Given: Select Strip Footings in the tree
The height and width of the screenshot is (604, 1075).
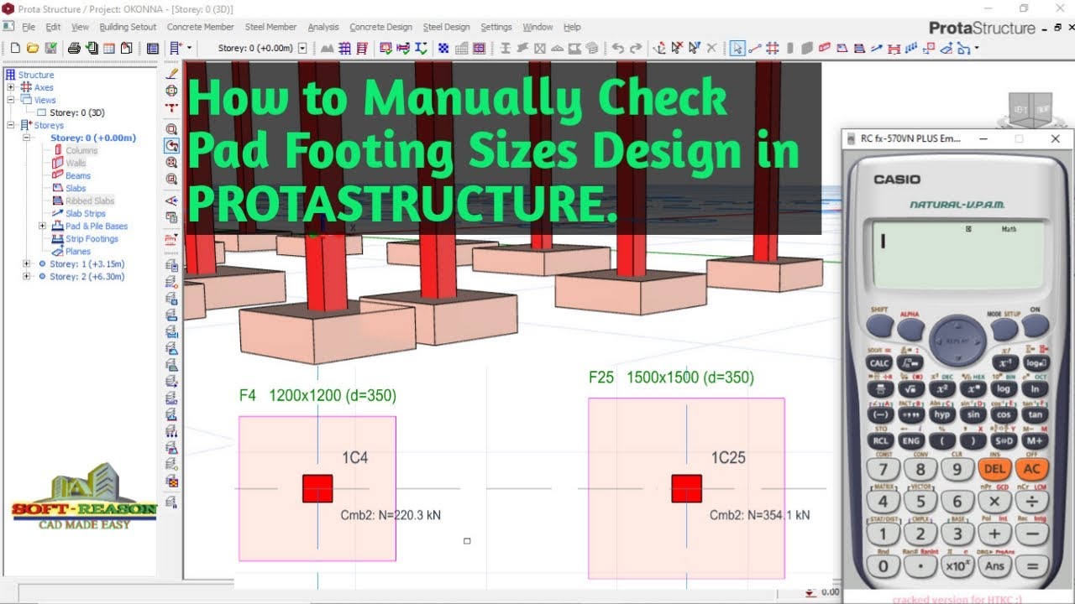Looking at the screenshot, I should pyautogui.click(x=92, y=238).
